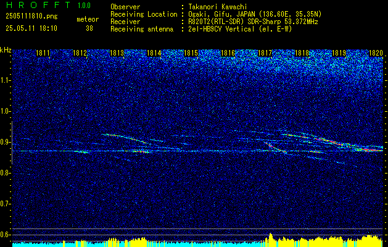Click the 1817 time marker
The width and height of the screenshot is (388, 247).
click(x=265, y=53)
